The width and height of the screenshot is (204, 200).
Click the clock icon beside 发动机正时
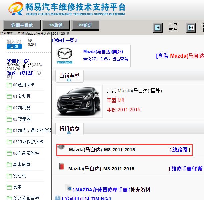[x=58, y=198]
